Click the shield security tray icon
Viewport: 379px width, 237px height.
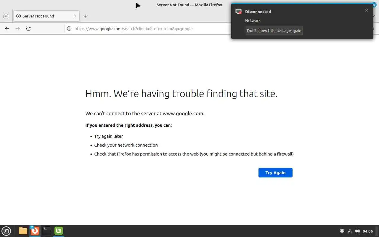pyautogui.click(x=342, y=231)
